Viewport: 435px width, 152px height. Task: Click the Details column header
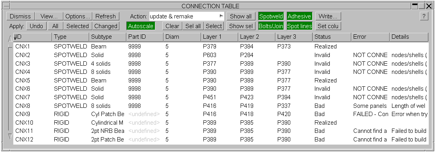coord(409,37)
